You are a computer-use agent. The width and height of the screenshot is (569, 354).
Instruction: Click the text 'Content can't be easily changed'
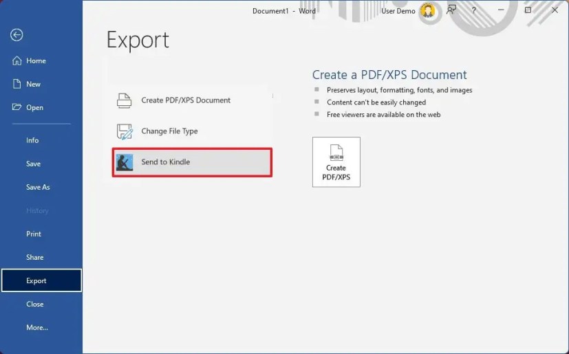[376, 102]
